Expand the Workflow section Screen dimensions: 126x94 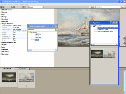[x=1, y=52]
